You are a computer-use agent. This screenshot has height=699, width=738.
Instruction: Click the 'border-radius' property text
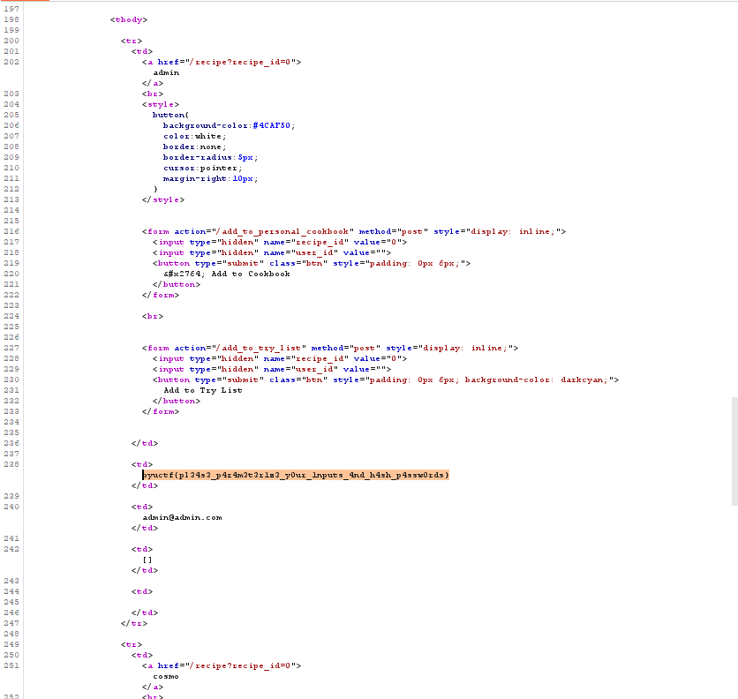(198, 157)
